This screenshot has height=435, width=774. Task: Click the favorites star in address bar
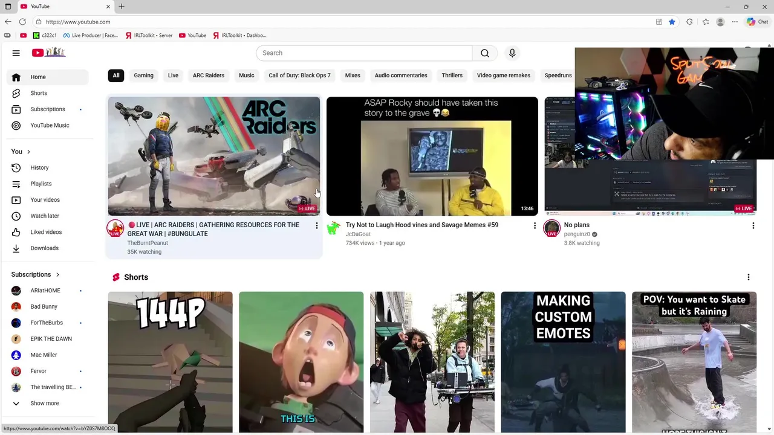672,22
